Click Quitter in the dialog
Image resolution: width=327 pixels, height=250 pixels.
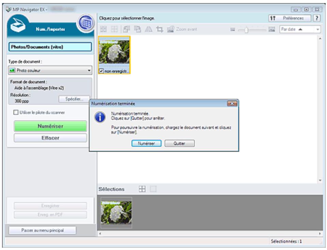point(179,143)
